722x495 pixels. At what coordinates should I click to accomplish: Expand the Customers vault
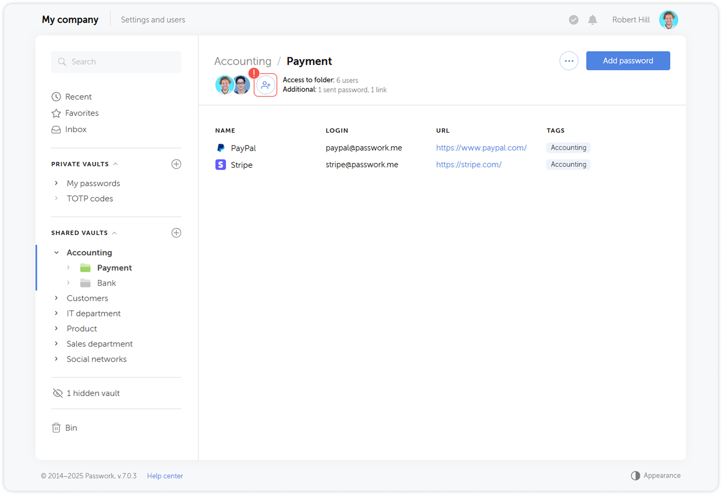click(56, 298)
